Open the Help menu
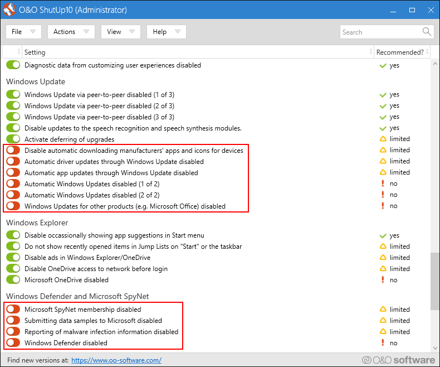 coord(167,31)
